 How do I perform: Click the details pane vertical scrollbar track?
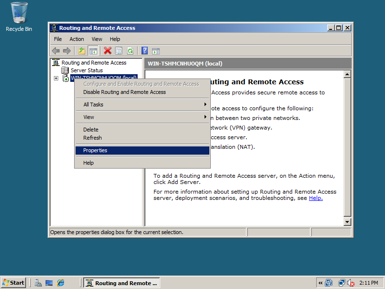pos(347,147)
